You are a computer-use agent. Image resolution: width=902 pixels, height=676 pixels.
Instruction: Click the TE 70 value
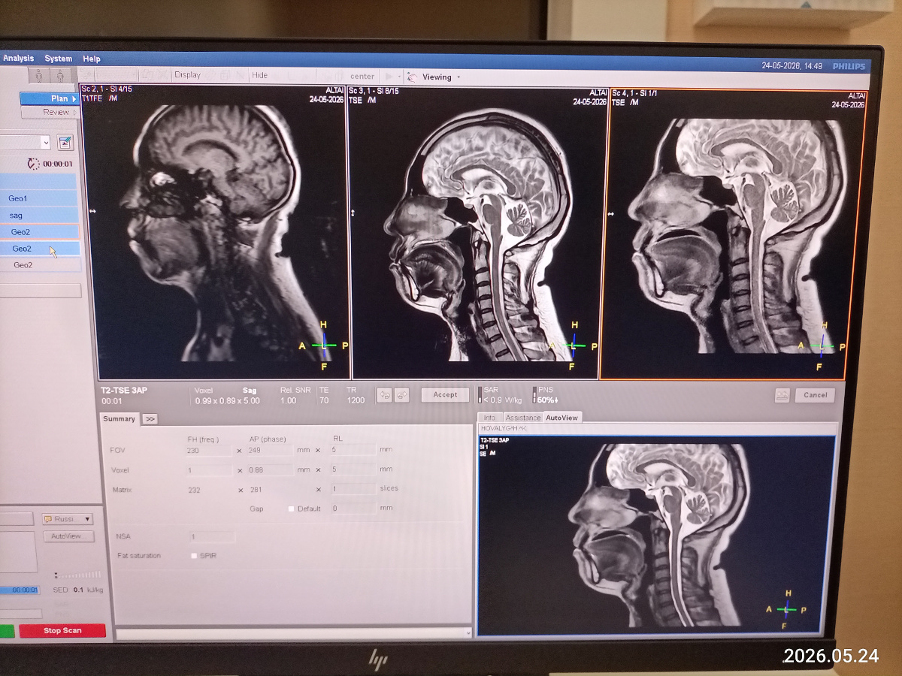324,400
